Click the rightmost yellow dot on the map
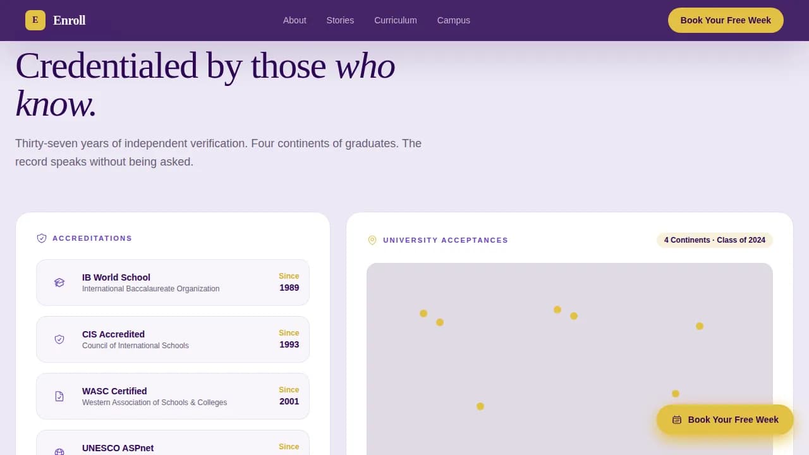 point(700,326)
